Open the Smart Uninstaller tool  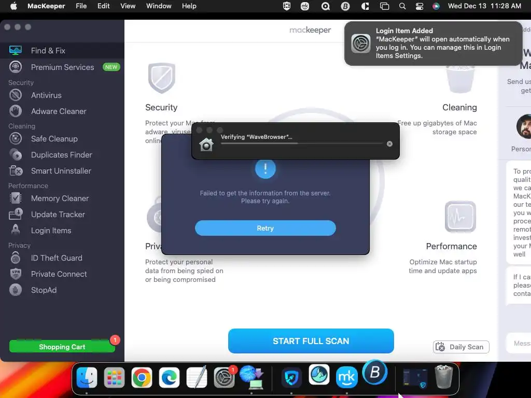tap(62, 170)
